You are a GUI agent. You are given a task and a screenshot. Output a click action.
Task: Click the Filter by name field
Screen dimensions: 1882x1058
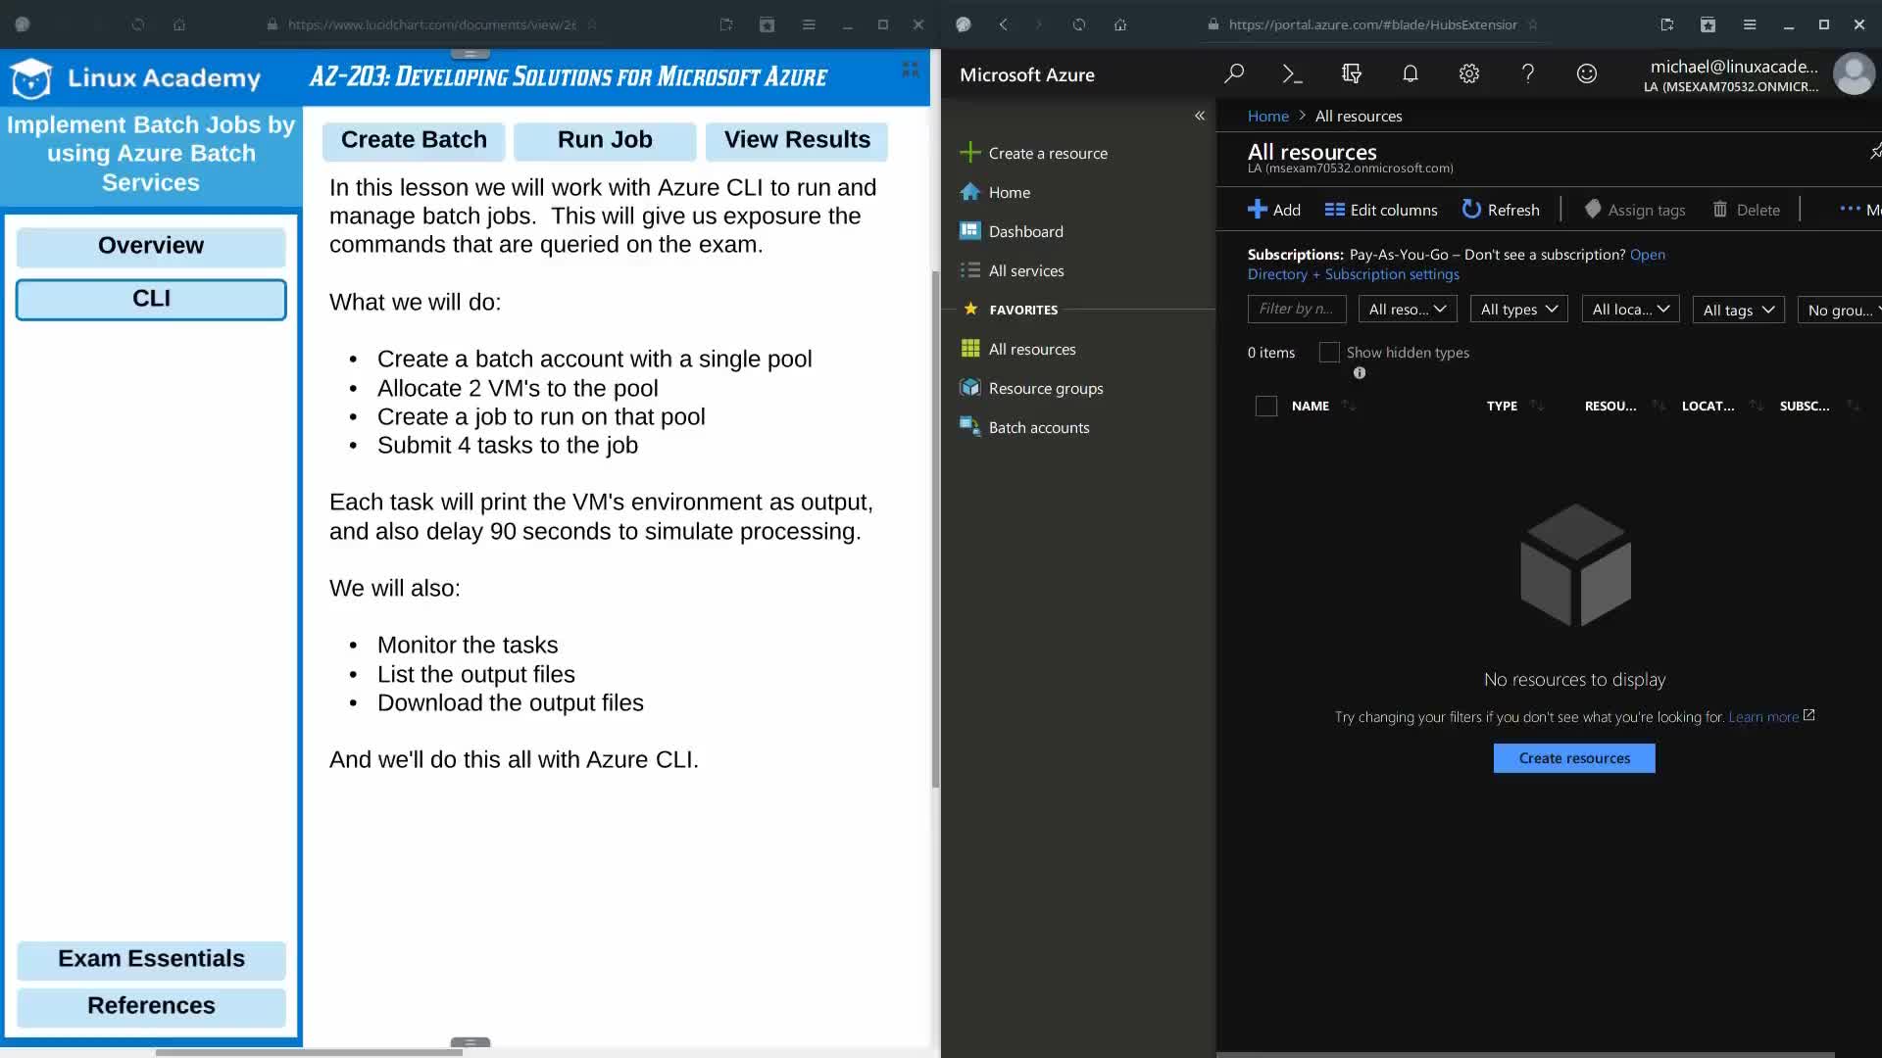coord(1296,310)
